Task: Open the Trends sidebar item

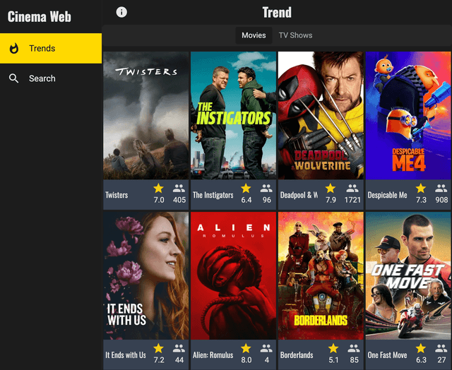Action: click(51, 49)
